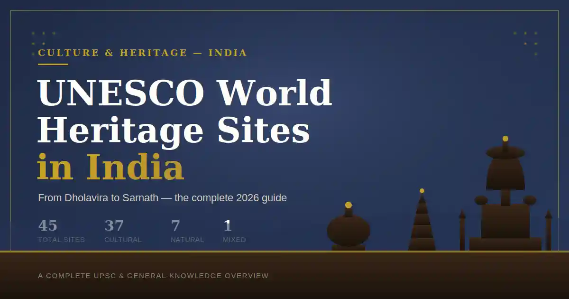Click the tall tiered temple spire silhouette

click(x=422, y=220)
